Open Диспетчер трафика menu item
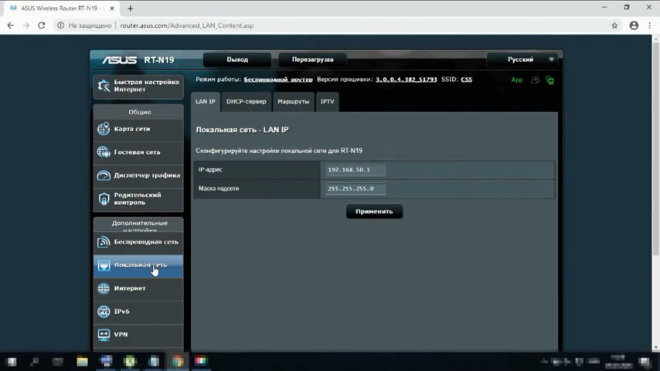 [x=138, y=175]
